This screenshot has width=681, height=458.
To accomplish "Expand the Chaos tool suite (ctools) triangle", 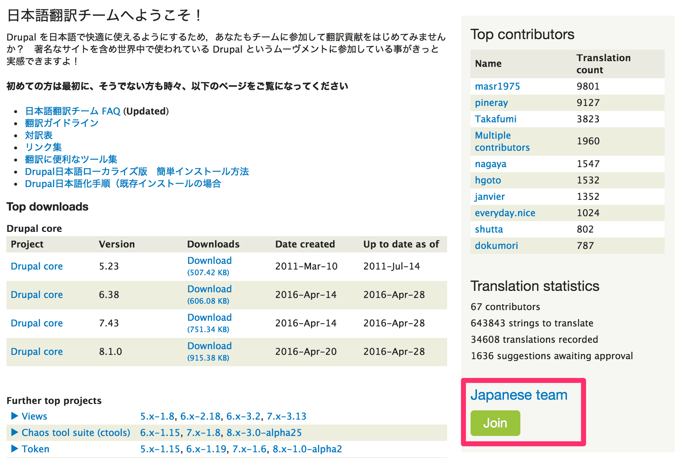I will 15,432.
